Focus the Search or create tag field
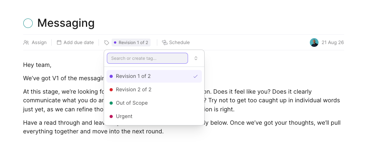The width and height of the screenshot is (367, 168). tap(147, 58)
